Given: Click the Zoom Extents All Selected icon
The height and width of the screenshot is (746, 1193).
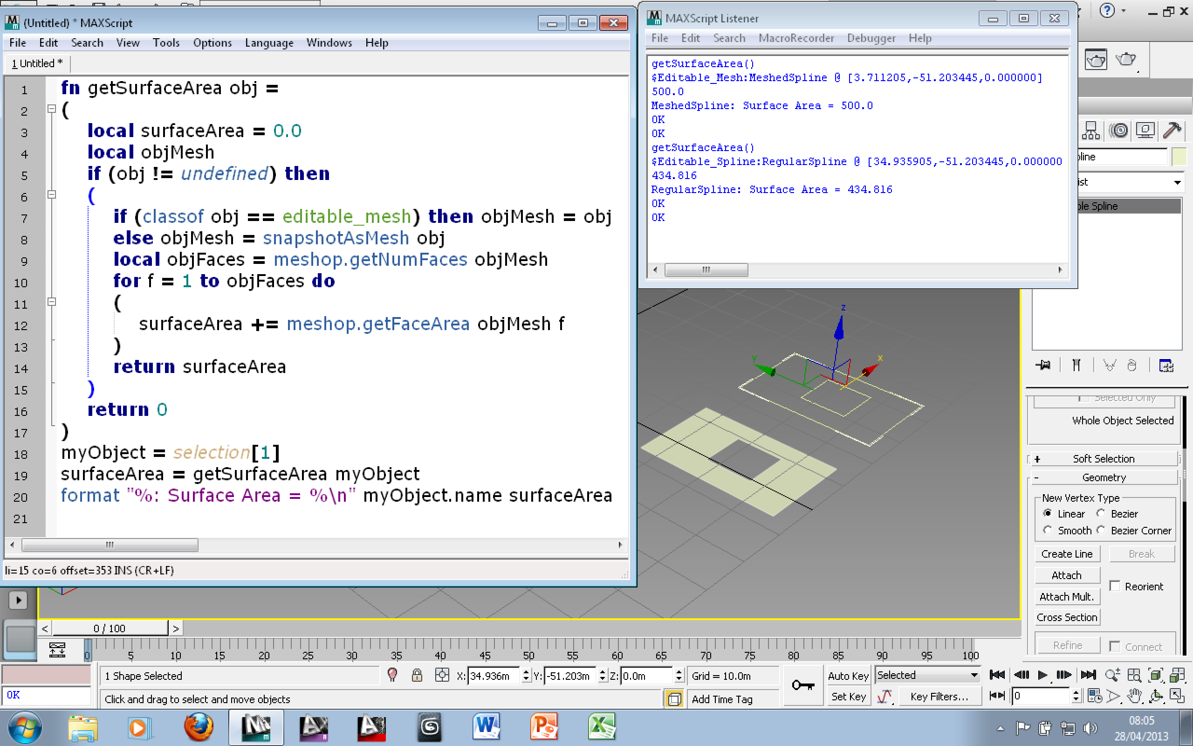Looking at the screenshot, I should [1177, 675].
